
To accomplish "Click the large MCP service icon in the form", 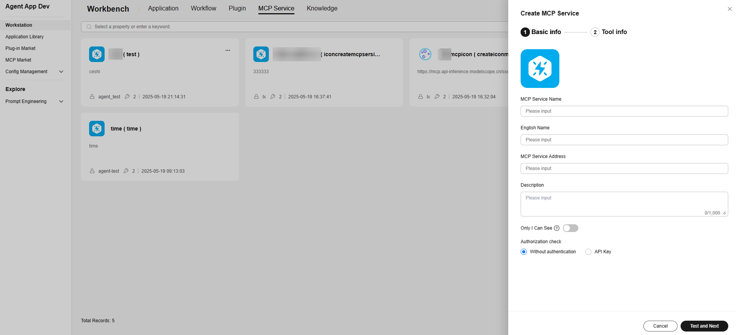I will point(540,69).
